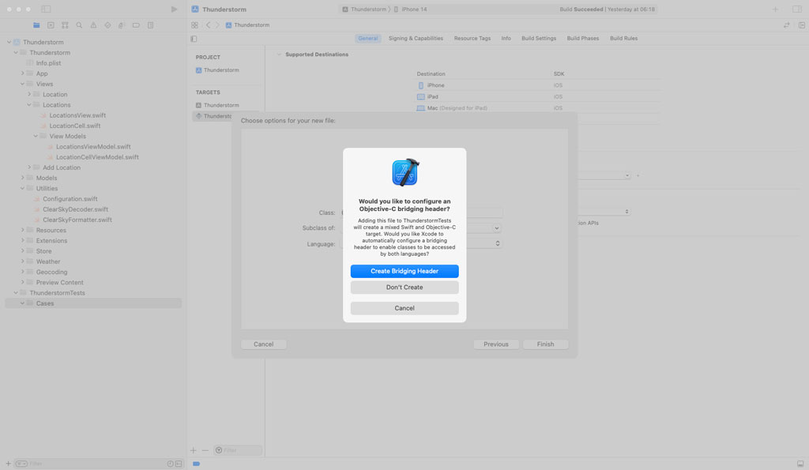809x470 pixels.
Task: Switch to the Signing & Capabilities tab
Action: pos(416,37)
